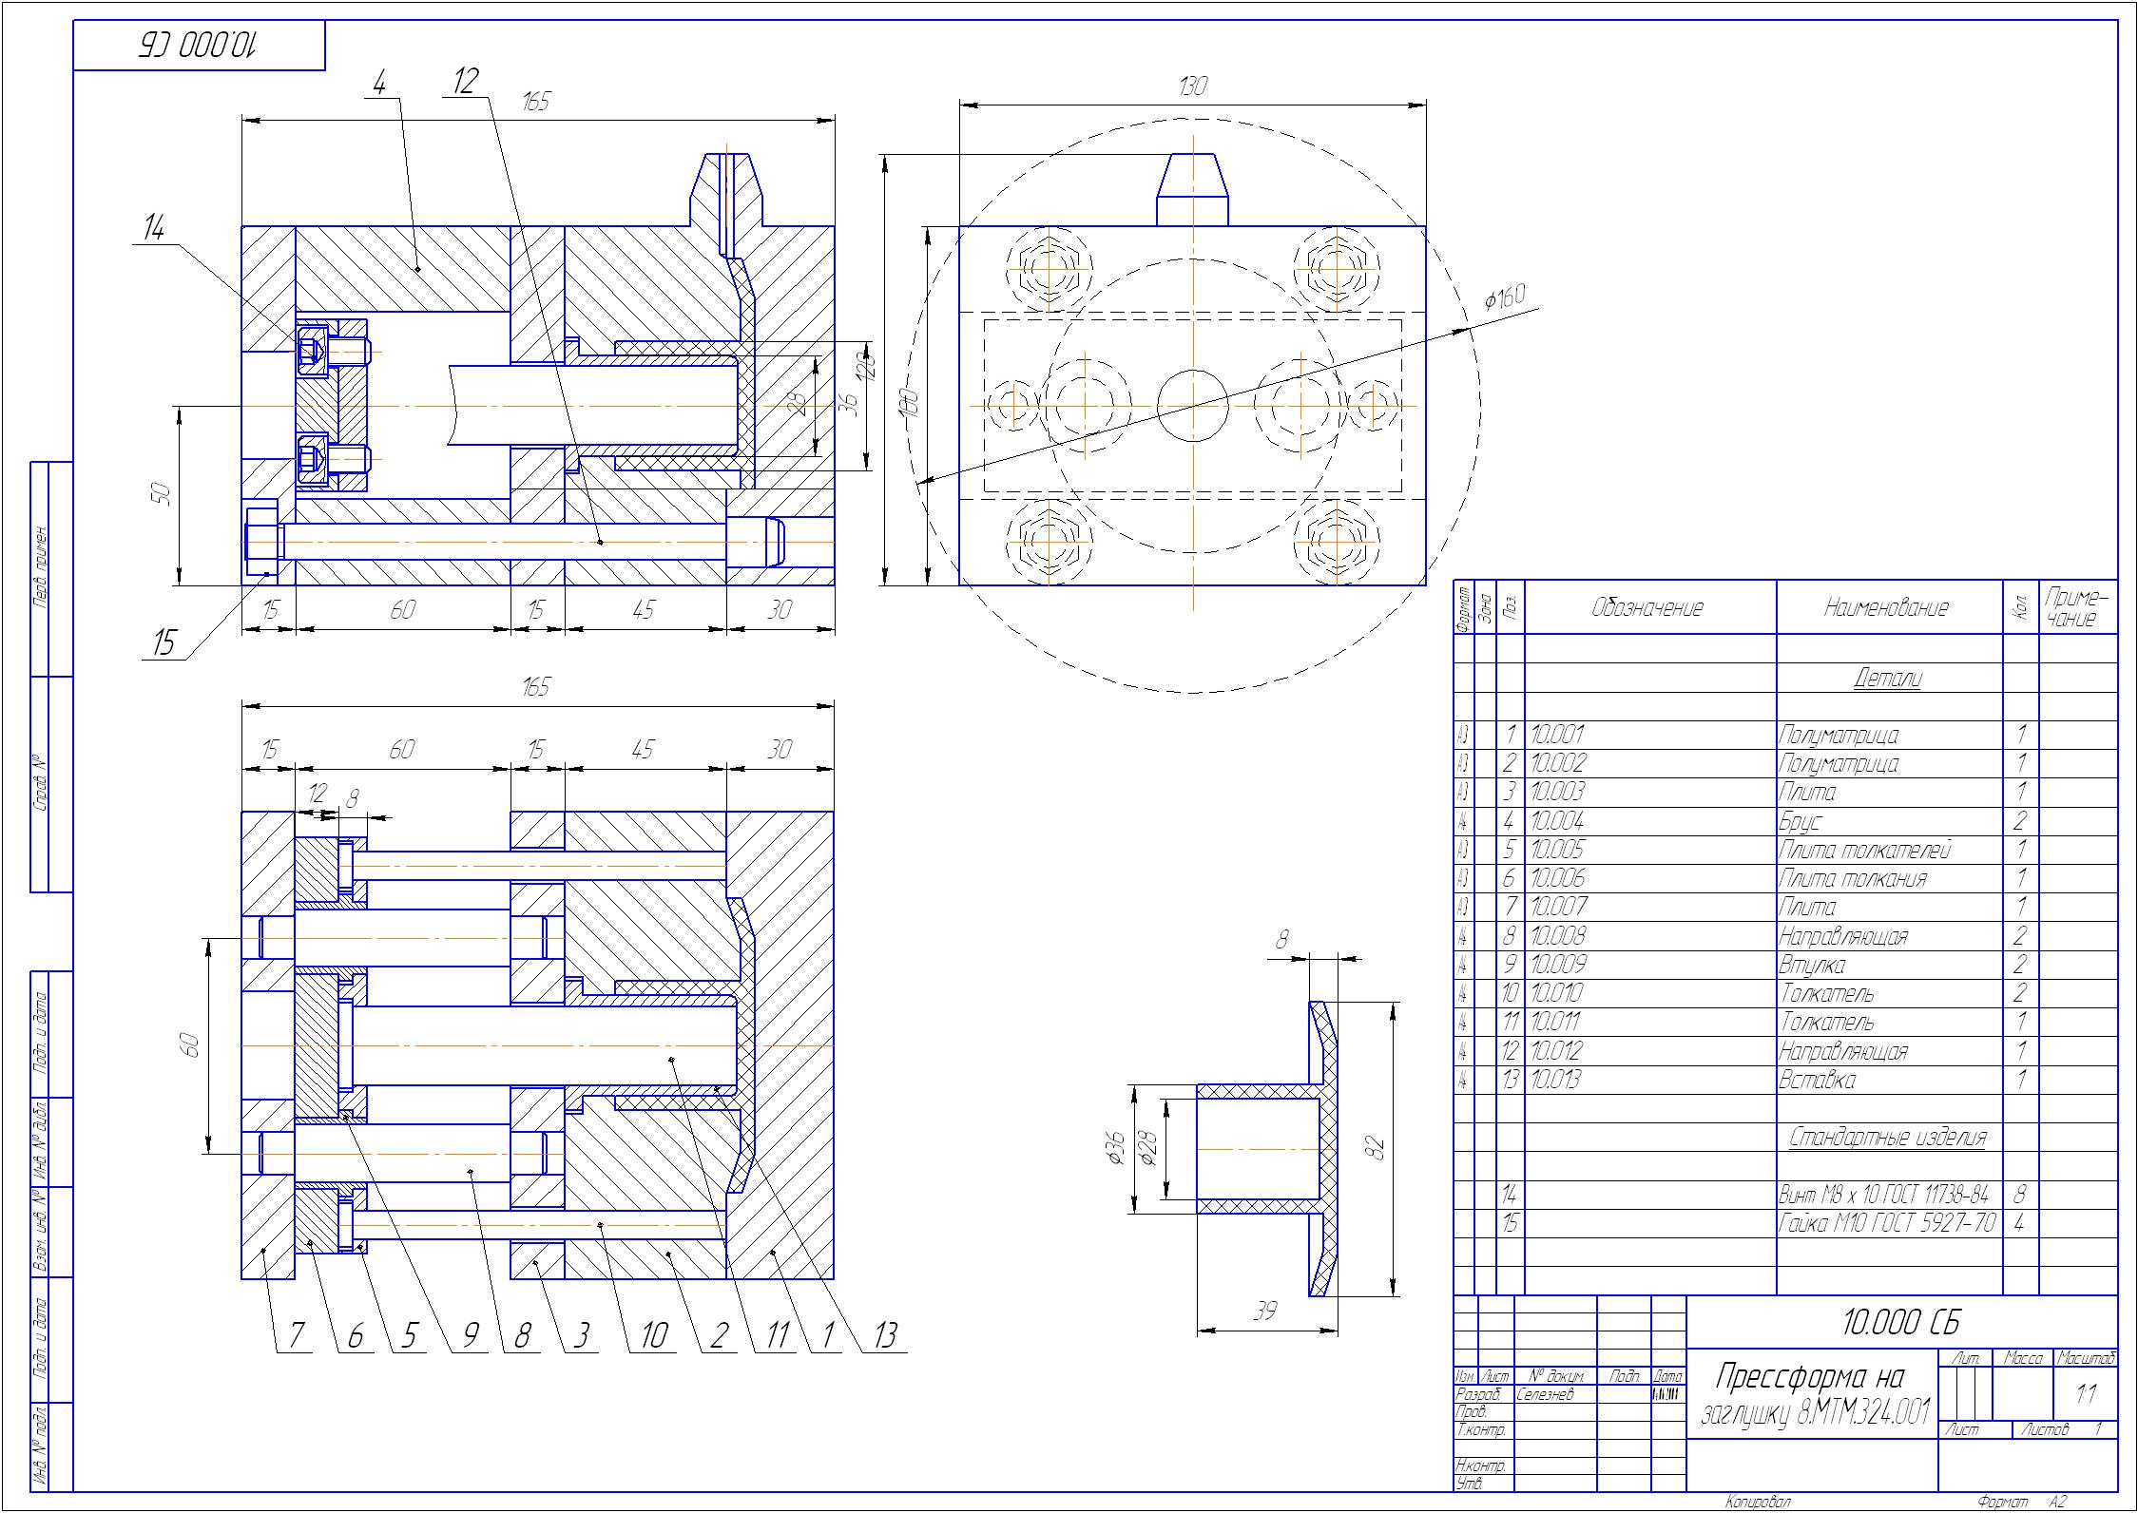The height and width of the screenshot is (1513, 2138).
Task: Select designation cell "10.008"
Action: point(1558,936)
